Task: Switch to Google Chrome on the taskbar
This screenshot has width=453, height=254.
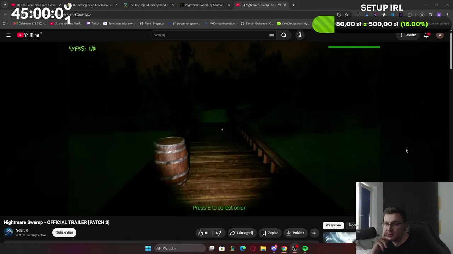Action: tap(284, 248)
